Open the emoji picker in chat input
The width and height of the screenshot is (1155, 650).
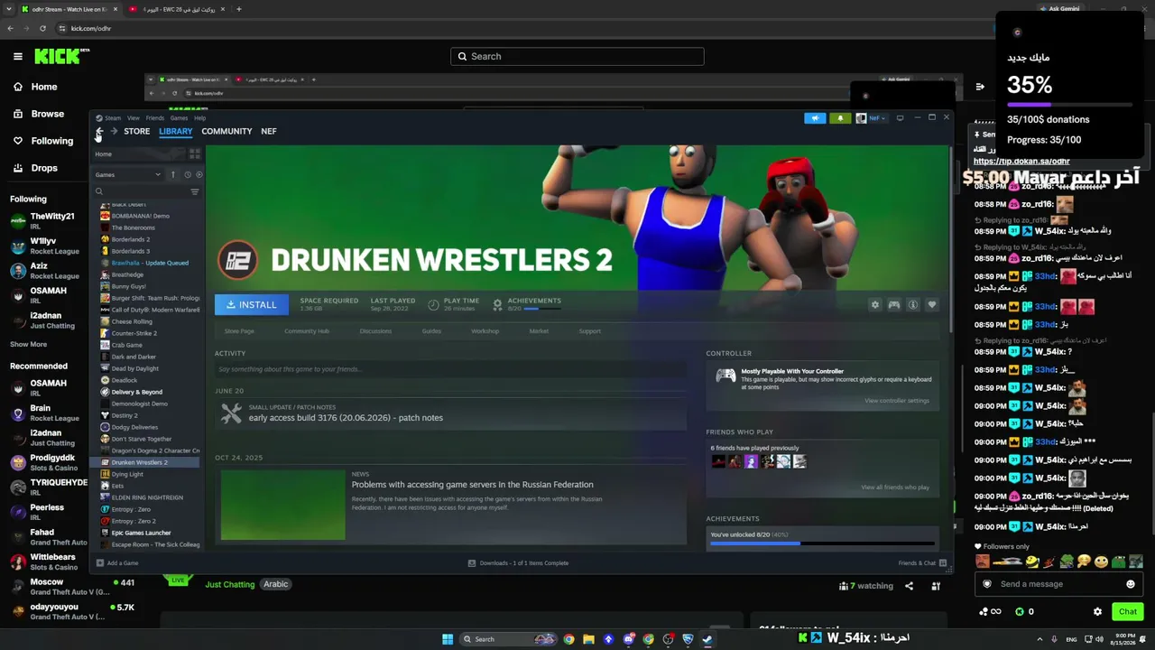pos(1131,584)
